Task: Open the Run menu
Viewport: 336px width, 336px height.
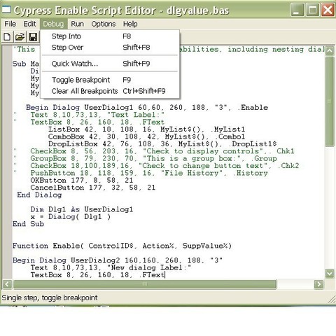Action: [x=77, y=24]
